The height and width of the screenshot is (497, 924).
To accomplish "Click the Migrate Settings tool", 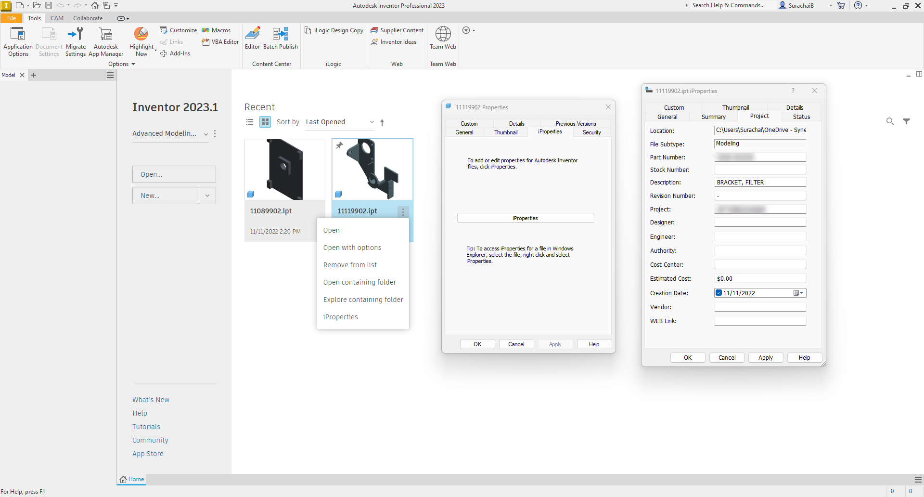I will pos(76,41).
